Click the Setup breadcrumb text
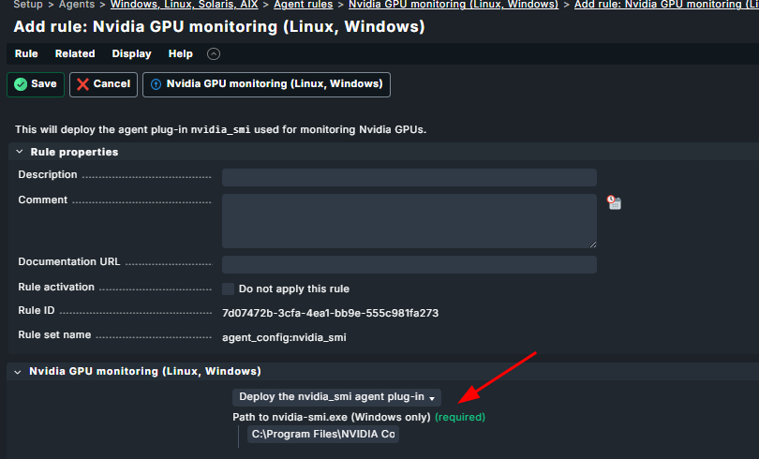Screen dimensions: 759x459 (28, 5)
